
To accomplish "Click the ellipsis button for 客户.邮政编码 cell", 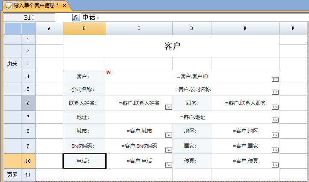I will 169,150.
